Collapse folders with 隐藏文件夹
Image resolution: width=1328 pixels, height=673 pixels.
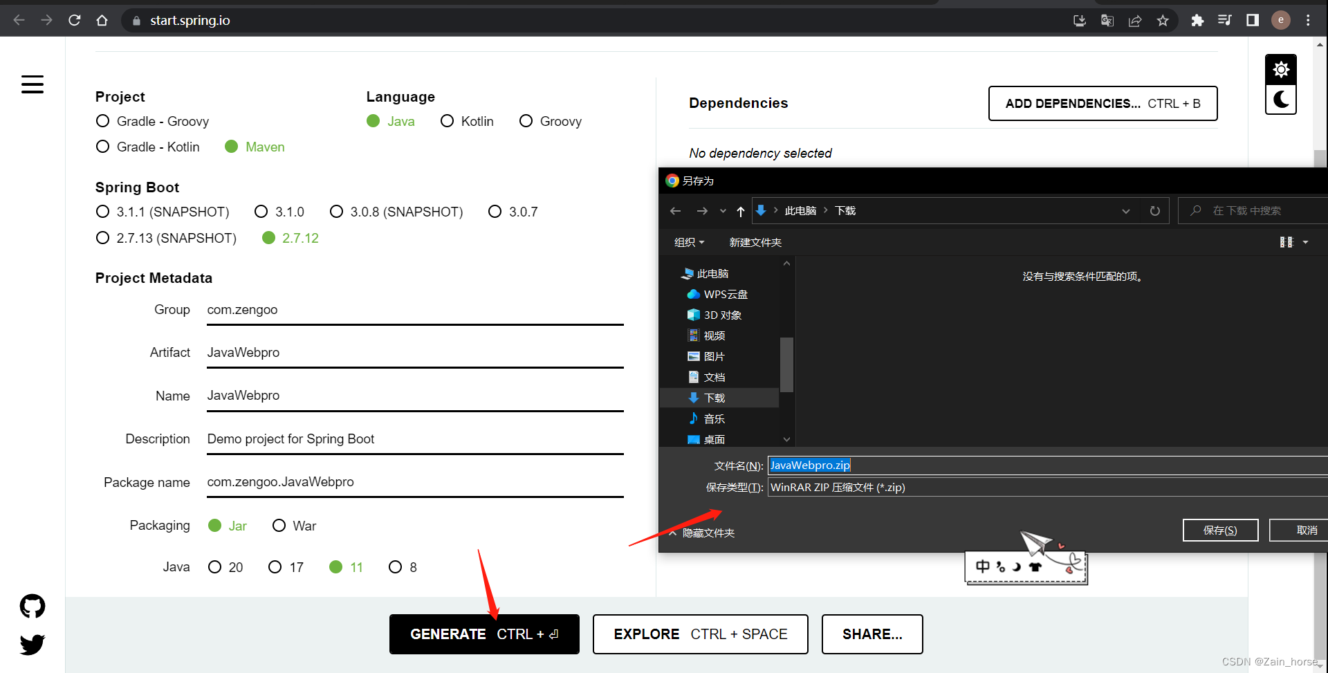(x=701, y=533)
